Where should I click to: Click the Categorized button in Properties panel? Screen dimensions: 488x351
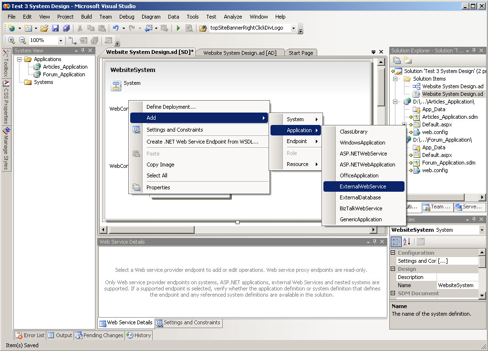(396, 241)
